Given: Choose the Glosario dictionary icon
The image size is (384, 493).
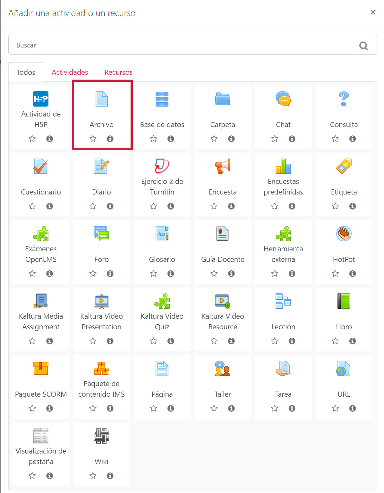Looking at the screenshot, I should click(x=162, y=234).
